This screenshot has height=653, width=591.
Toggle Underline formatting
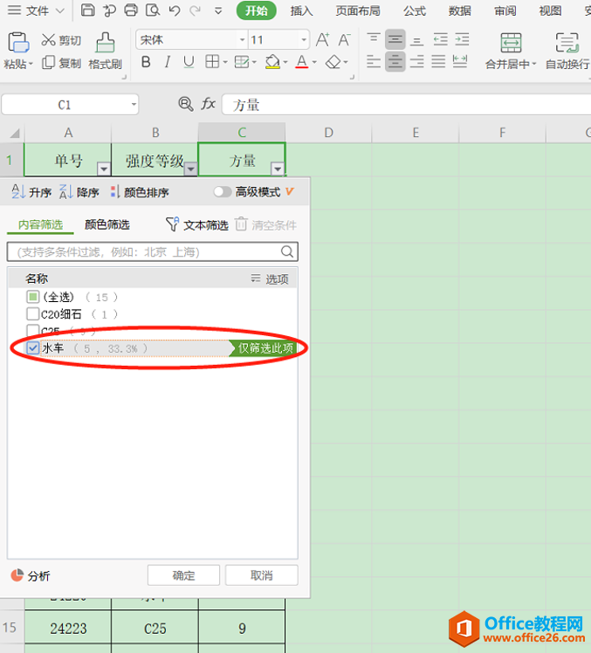coord(189,62)
